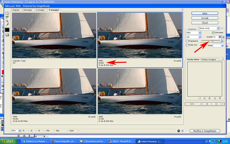This screenshot has height=144, width=230.
Task: Click the play button in animation controls
Action: pyautogui.click(x=211, y=104)
